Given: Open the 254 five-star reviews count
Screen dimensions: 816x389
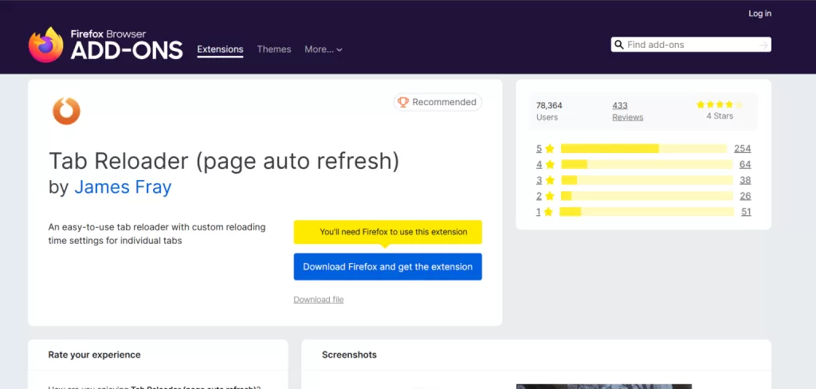Looking at the screenshot, I should (742, 149).
